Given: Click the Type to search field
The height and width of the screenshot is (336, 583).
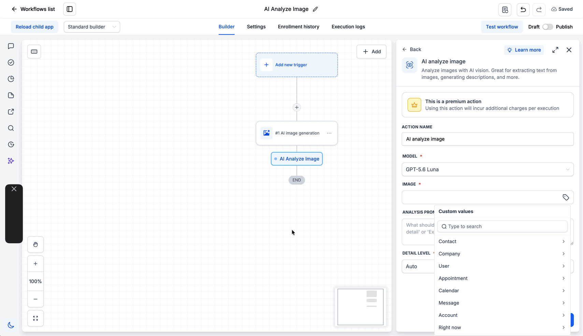Looking at the screenshot, I should coord(502,226).
